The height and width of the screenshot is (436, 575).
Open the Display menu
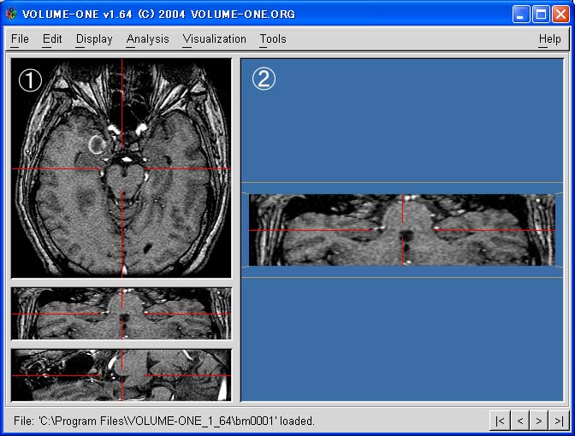[x=94, y=38]
